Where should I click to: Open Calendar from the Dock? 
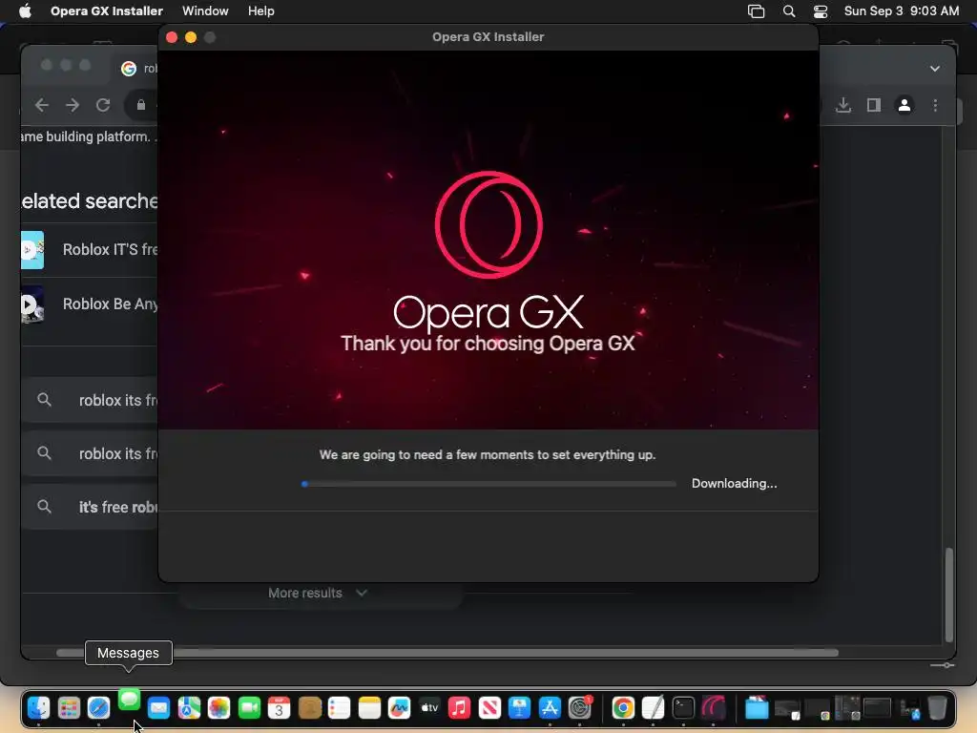tap(280, 708)
